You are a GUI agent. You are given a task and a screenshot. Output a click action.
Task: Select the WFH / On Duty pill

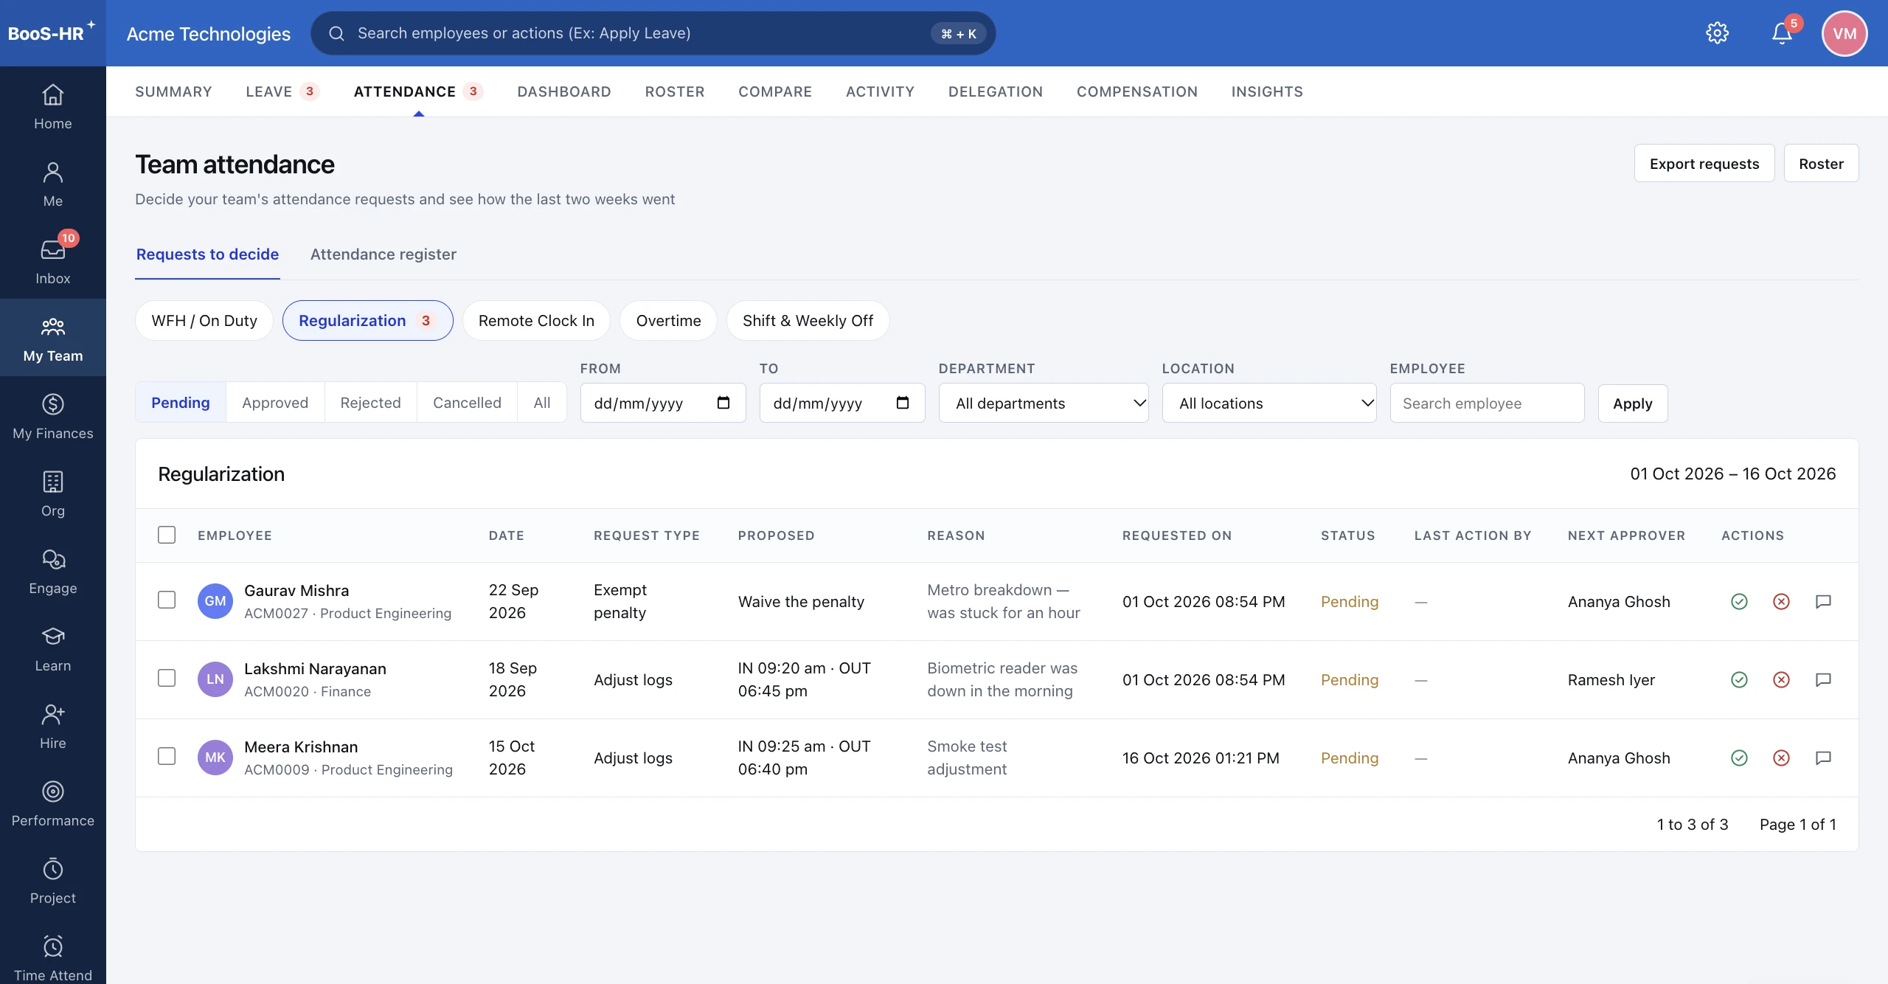204,320
